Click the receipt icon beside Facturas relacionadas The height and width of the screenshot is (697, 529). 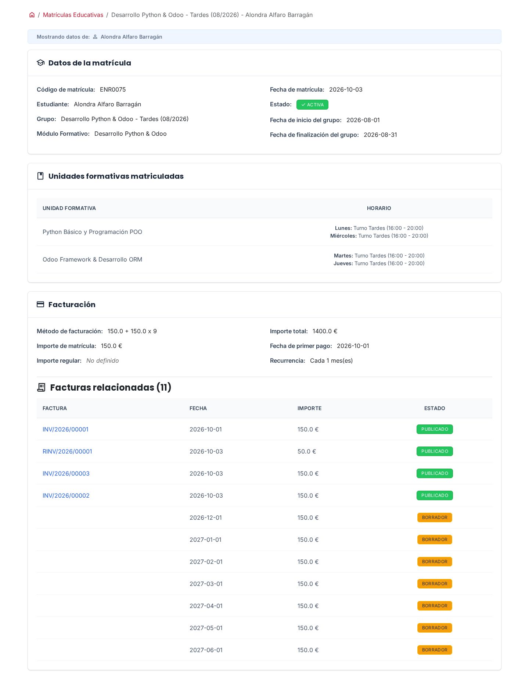point(41,387)
